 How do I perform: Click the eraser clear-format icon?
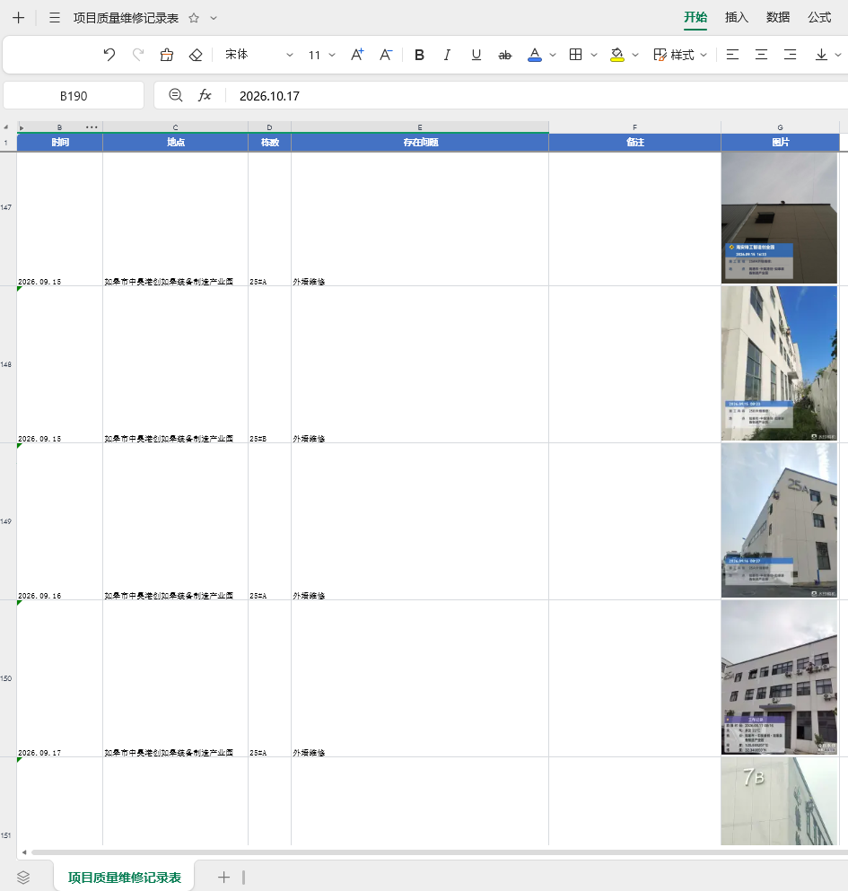196,55
